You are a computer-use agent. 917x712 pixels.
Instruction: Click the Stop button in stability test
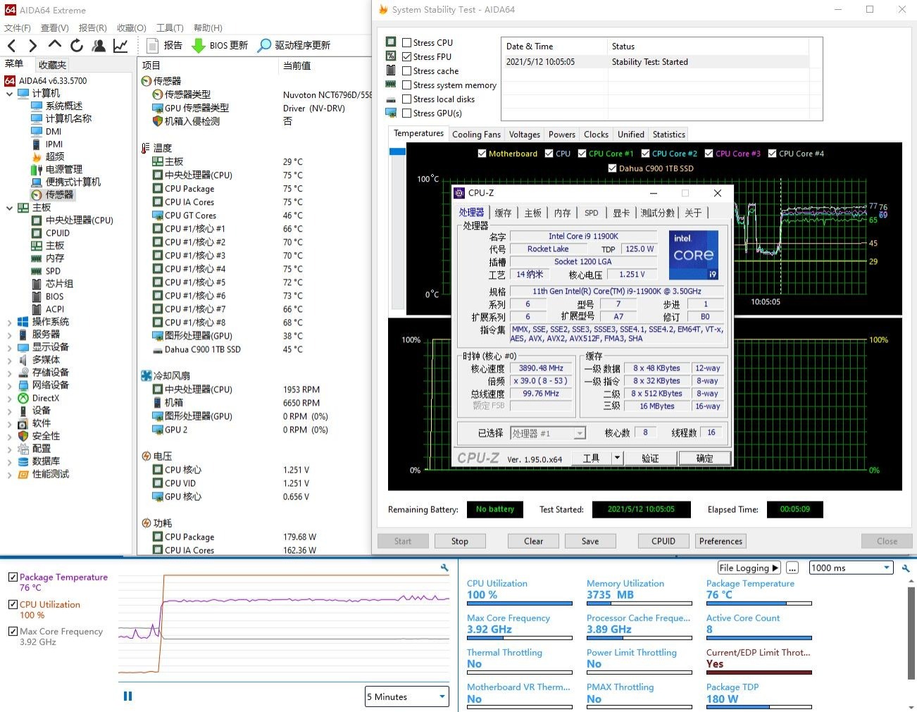[459, 541]
